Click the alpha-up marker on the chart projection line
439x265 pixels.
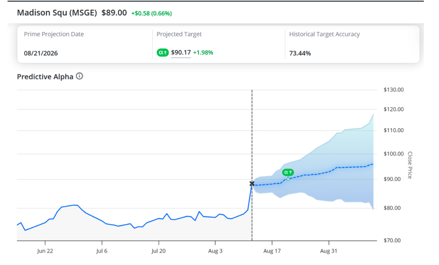click(x=288, y=172)
